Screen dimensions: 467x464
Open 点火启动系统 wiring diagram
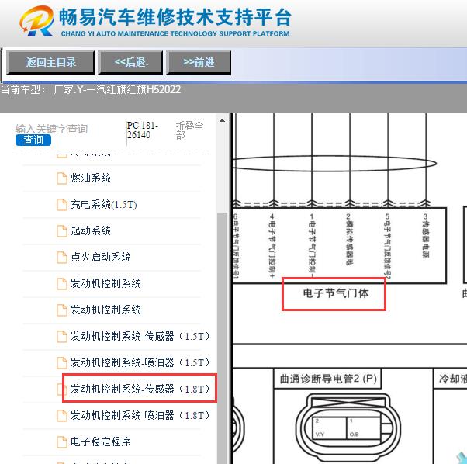[101, 257]
